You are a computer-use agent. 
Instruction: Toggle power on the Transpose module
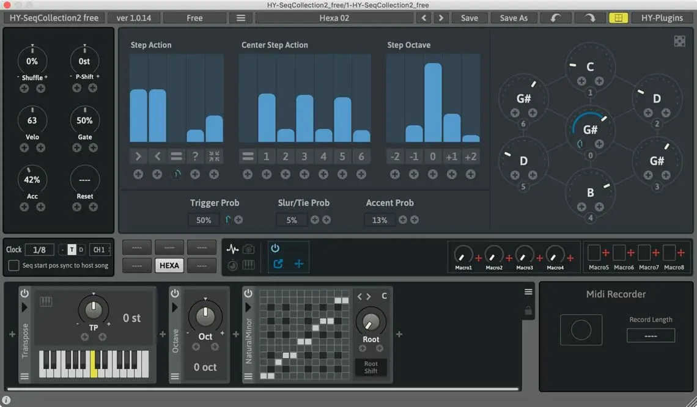(25, 293)
